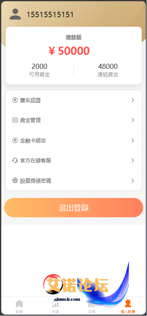Click the 退出登錄 logout button
Screen dimensions: 147x316
[x=74, y=208]
